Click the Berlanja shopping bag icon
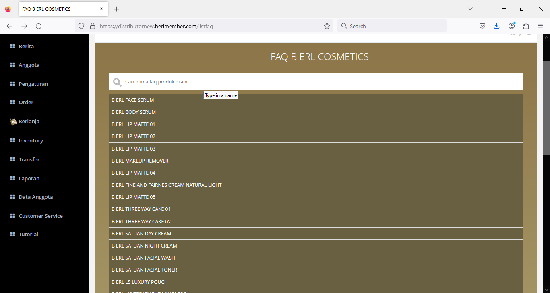This screenshot has height=293, width=550. pyautogui.click(x=14, y=122)
